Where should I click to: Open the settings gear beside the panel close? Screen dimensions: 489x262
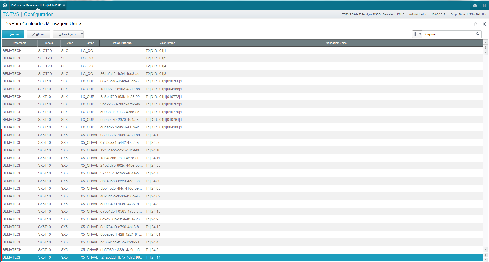[475, 24]
